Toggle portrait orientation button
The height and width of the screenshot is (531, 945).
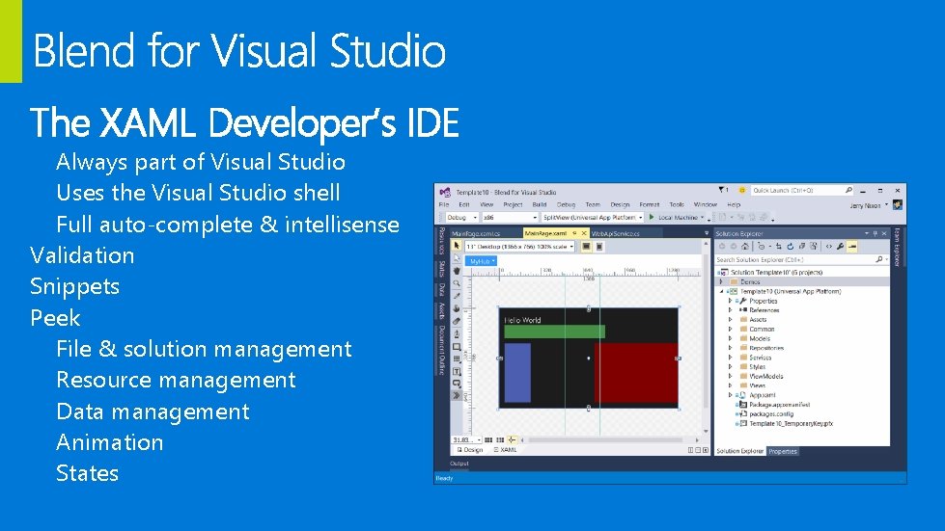tap(599, 247)
